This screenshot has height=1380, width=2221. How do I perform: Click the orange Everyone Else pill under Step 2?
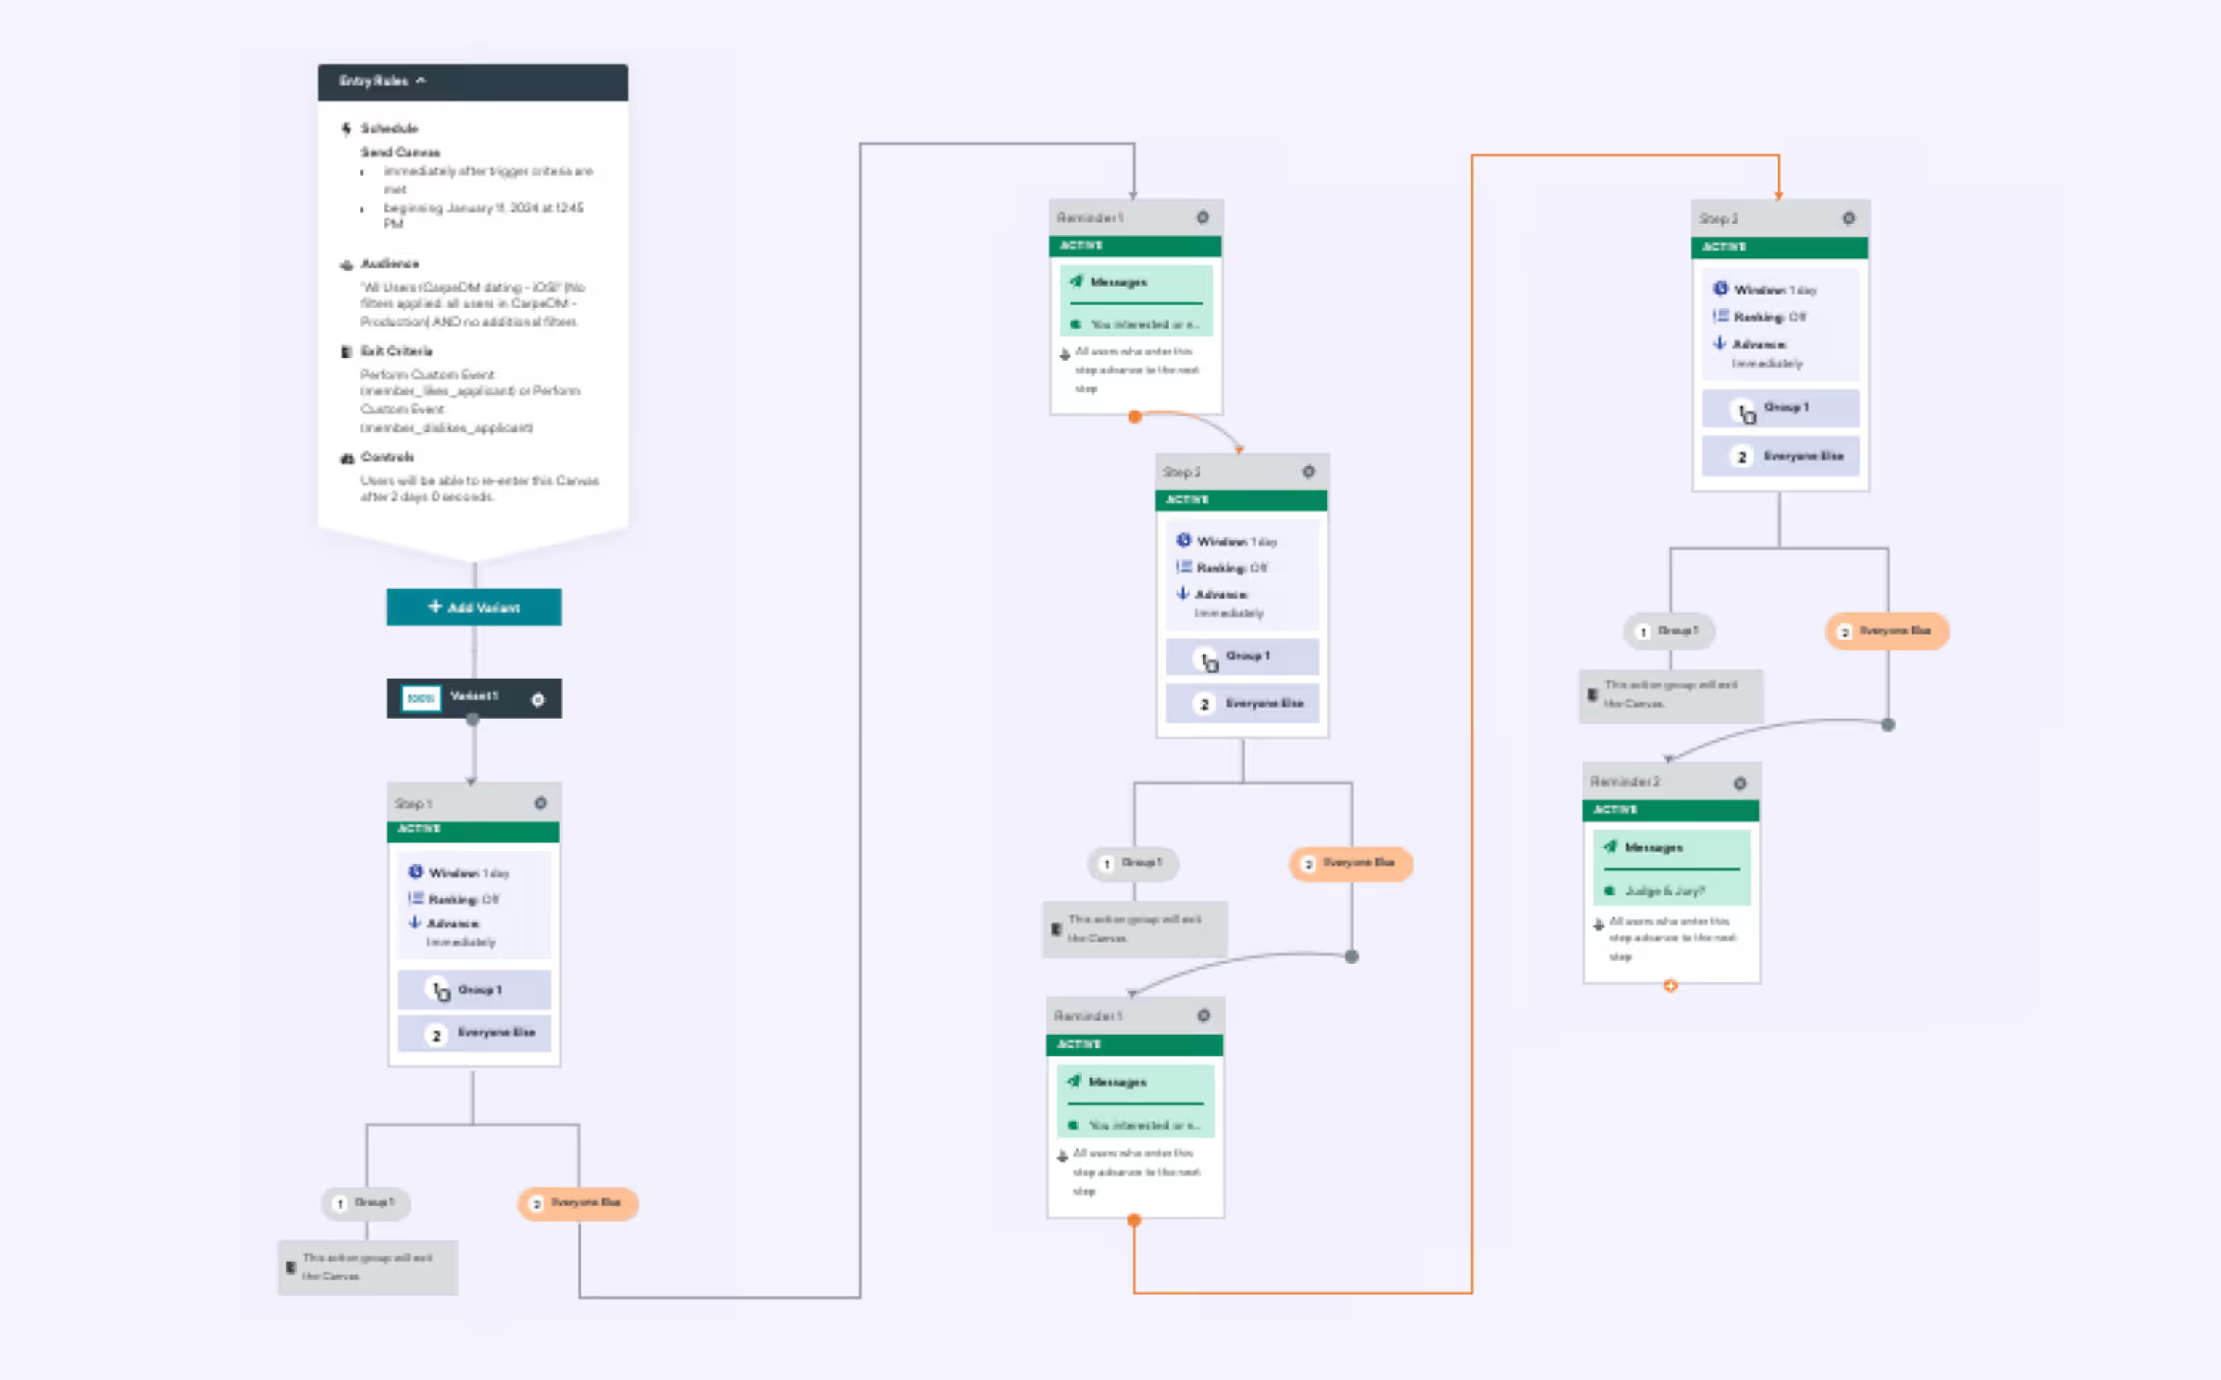(1351, 863)
